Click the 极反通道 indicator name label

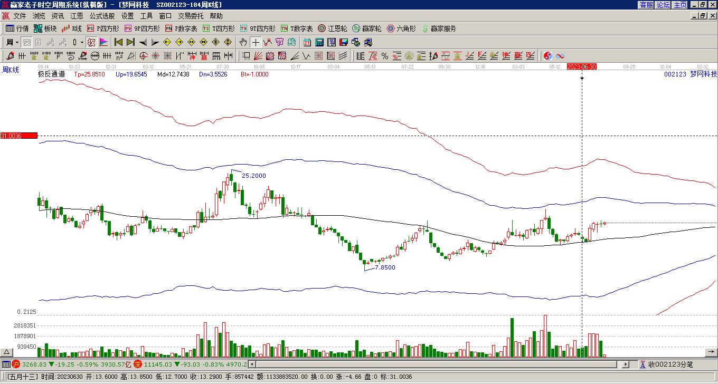(51, 74)
